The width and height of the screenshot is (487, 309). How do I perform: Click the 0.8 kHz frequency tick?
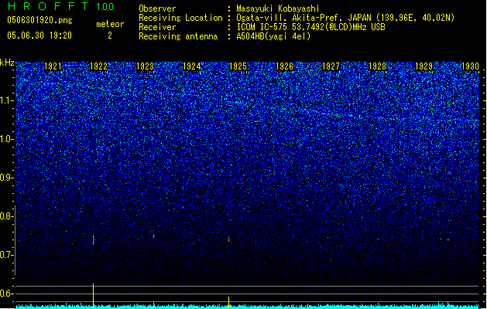[x=7, y=216]
